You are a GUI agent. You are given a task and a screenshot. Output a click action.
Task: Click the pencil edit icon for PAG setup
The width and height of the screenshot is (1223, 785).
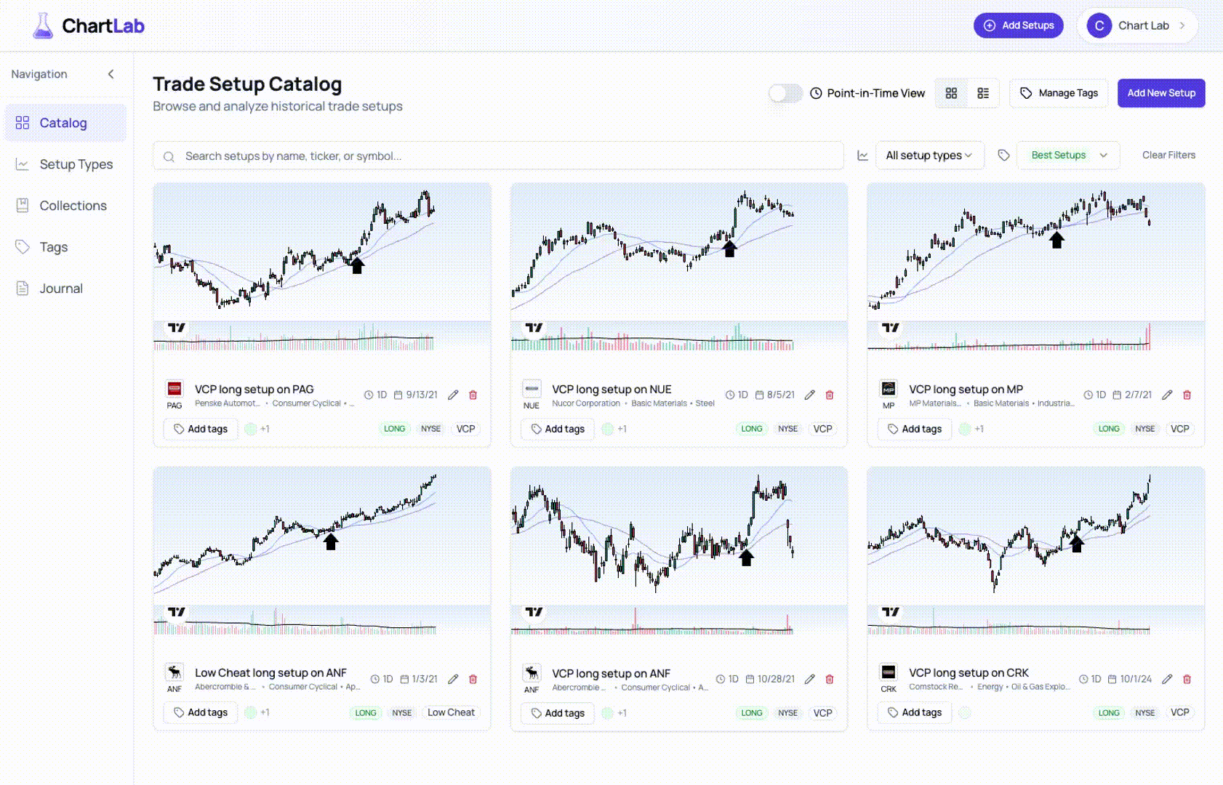click(x=453, y=395)
